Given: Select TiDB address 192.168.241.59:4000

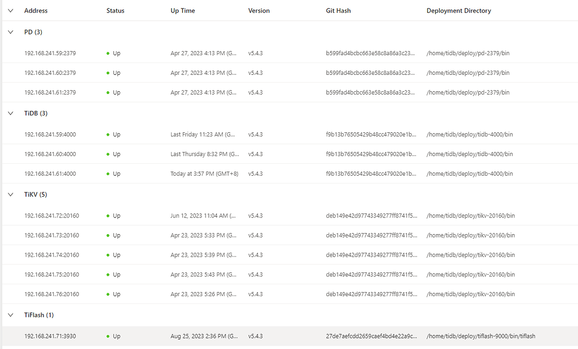Looking at the screenshot, I should pyautogui.click(x=50, y=135).
